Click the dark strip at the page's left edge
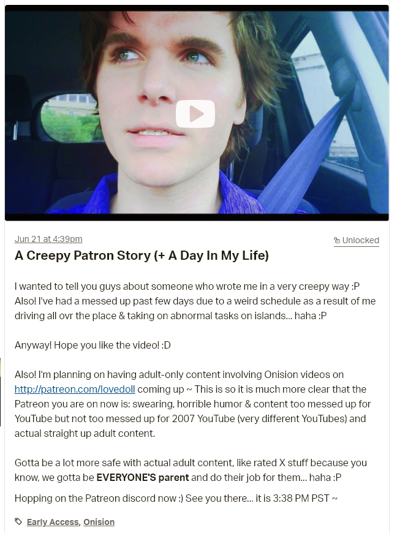Viewport: 397px width, 533px height. pyautogui.click(x=1, y=391)
